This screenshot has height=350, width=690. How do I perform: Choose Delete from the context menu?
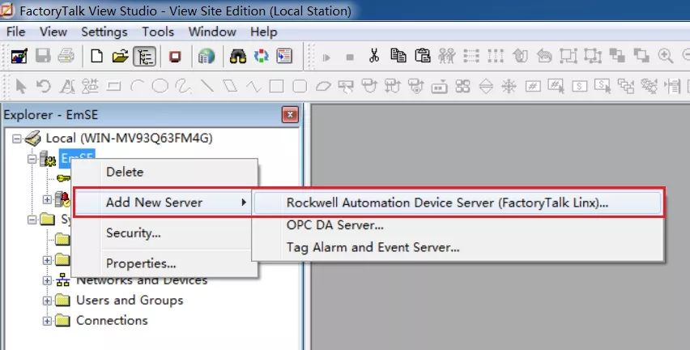pyautogui.click(x=165, y=172)
